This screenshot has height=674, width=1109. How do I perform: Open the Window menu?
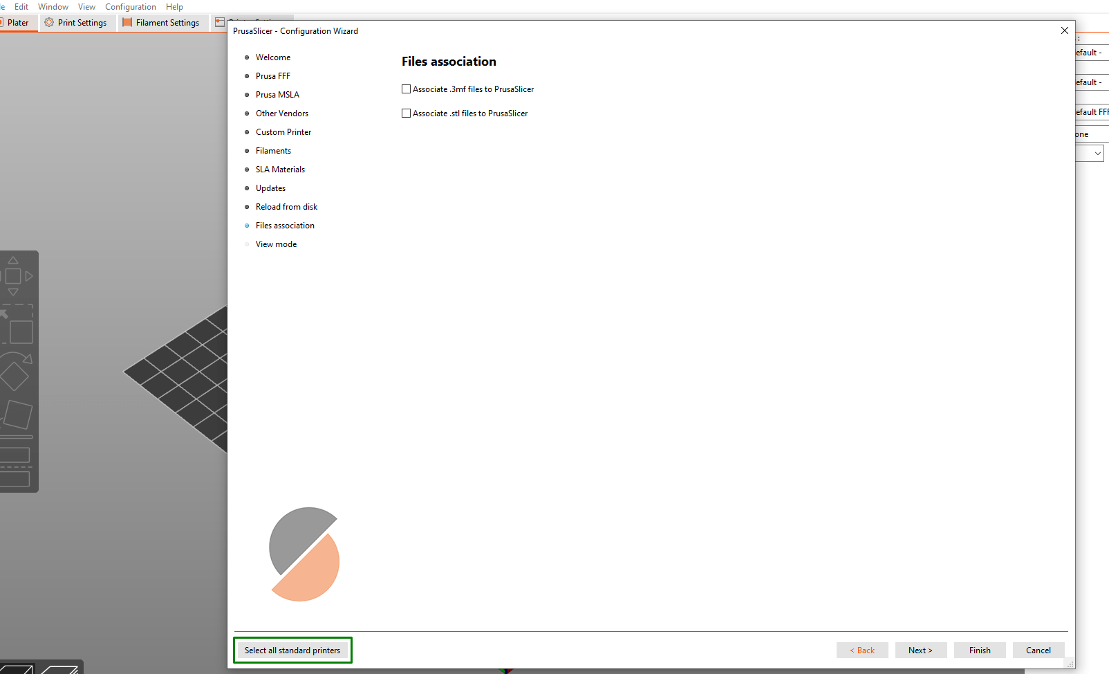coord(53,7)
